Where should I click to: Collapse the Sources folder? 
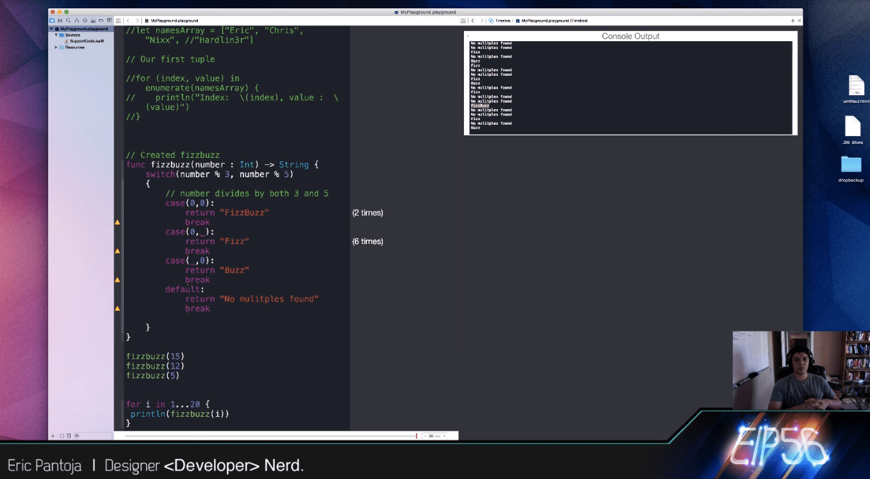57,35
